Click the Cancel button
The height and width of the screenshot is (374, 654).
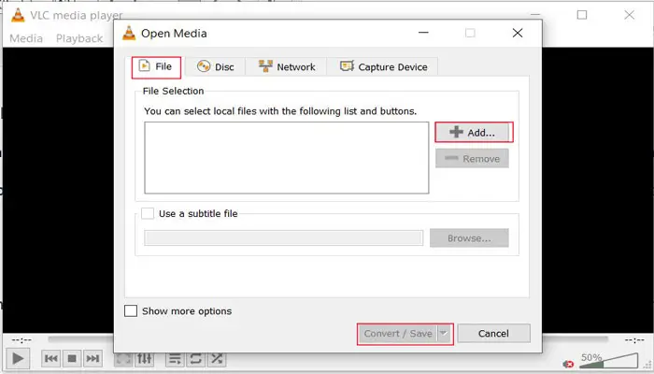493,334
